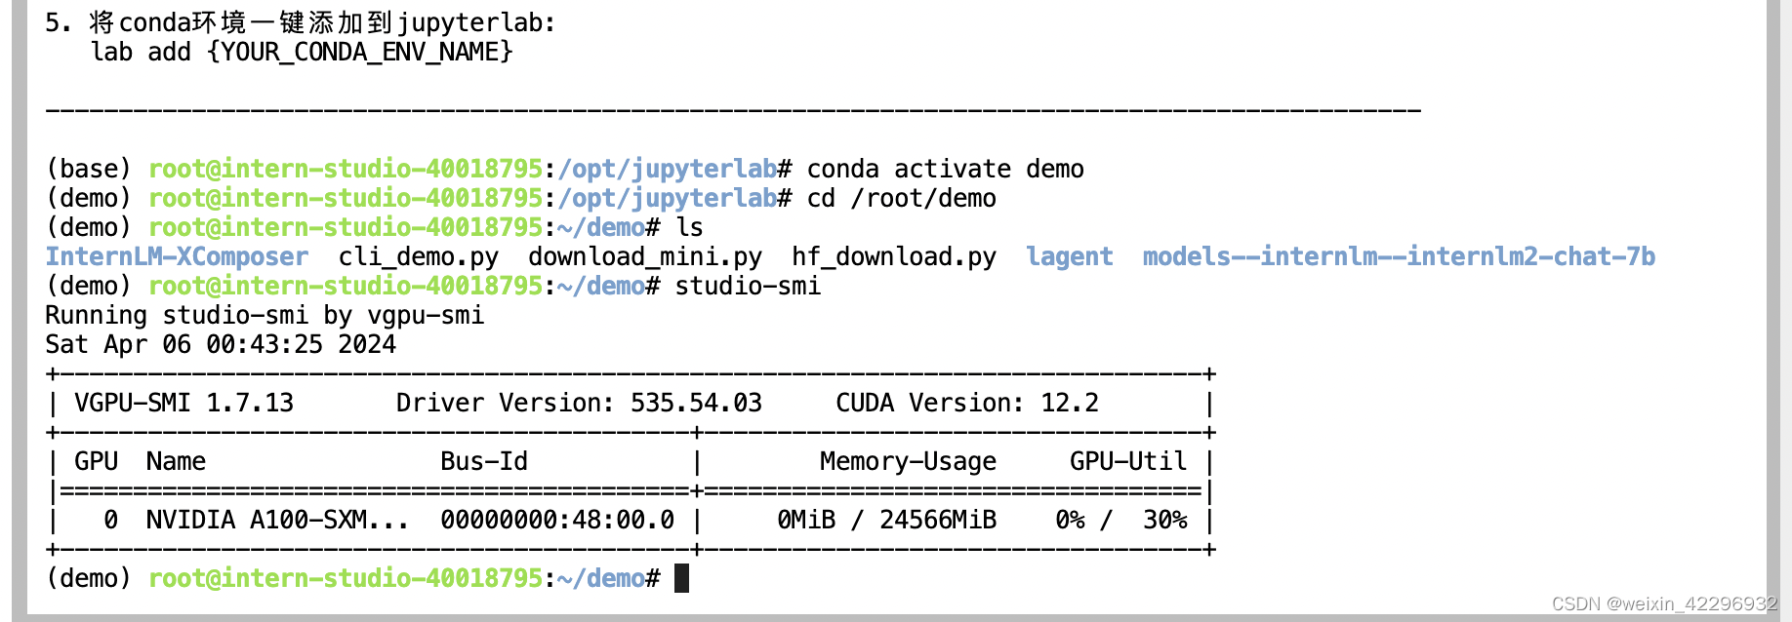The image size is (1792, 622).
Task: Click the hf_download.py file name
Action: pos(894,256)
